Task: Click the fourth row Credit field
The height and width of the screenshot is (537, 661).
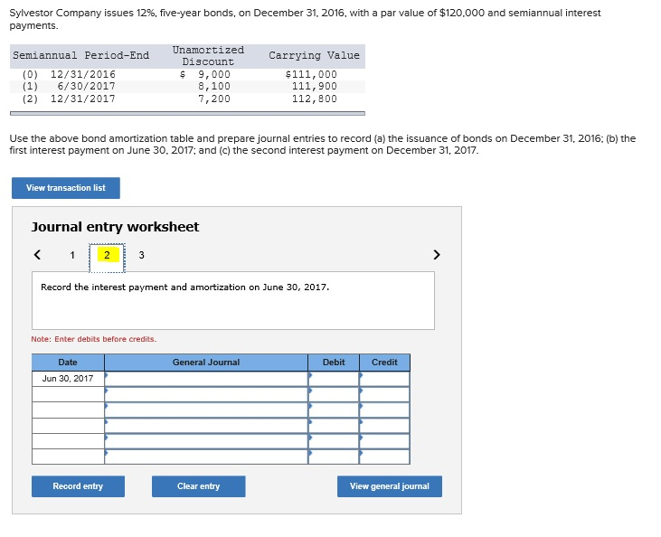Action: pyautogui.click(x=384, y=426)
